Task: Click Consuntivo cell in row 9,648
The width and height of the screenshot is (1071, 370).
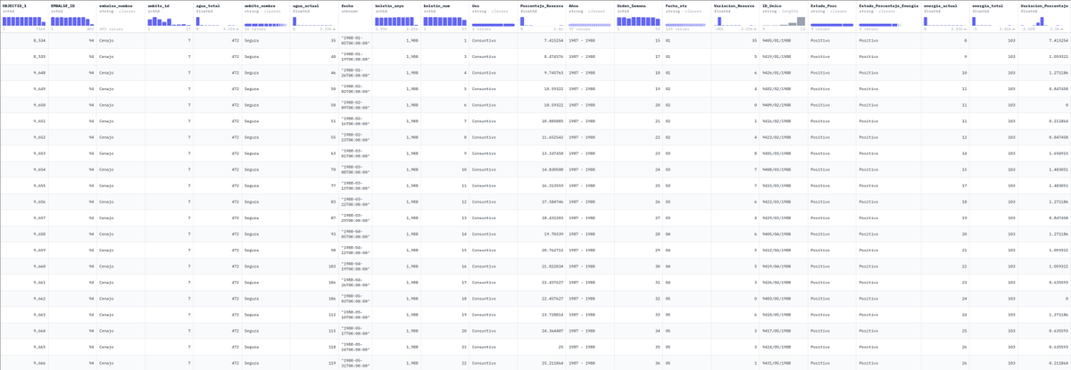Action: click(x=484, y=72)
